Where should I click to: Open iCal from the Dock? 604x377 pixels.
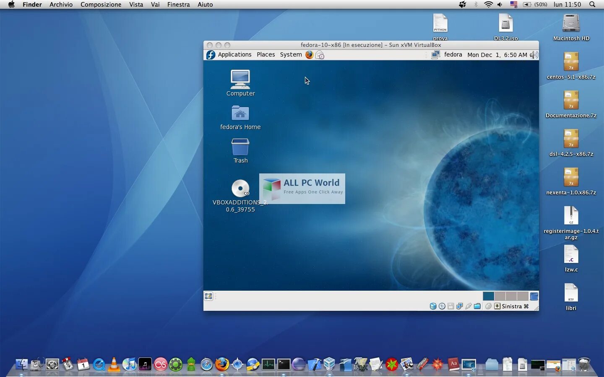pyautogui.click(x=83, y=364)
